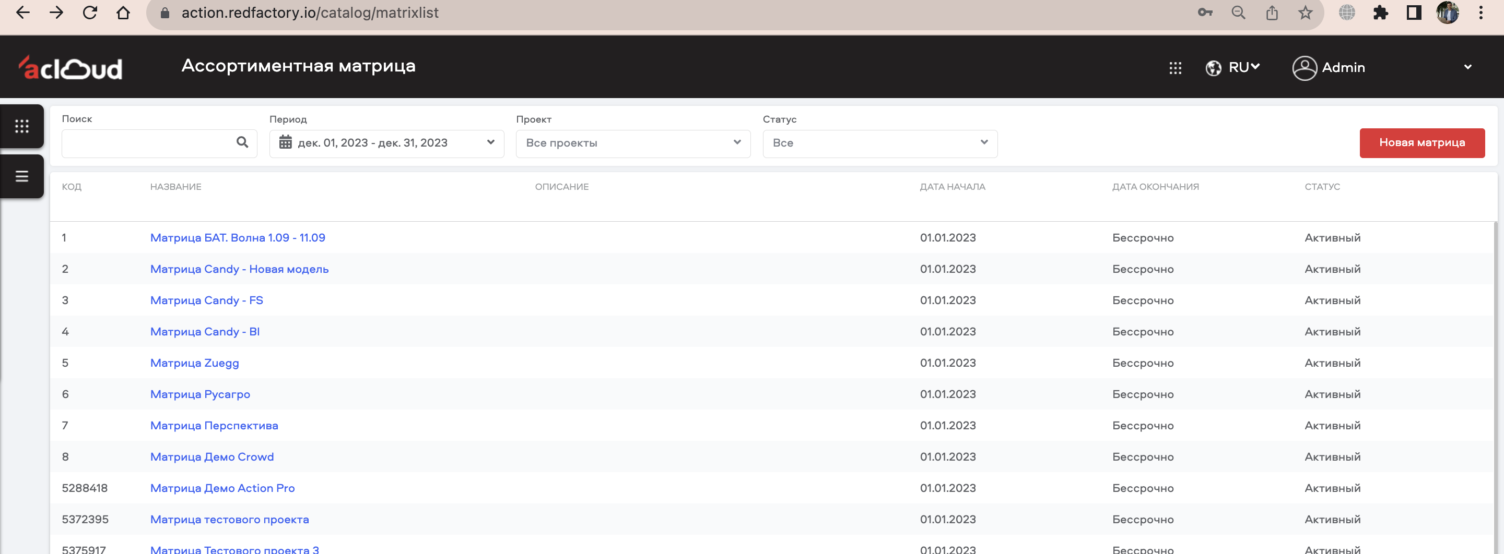
Task: Open the sidebar hamburger menu
Action: pos(21,176)
